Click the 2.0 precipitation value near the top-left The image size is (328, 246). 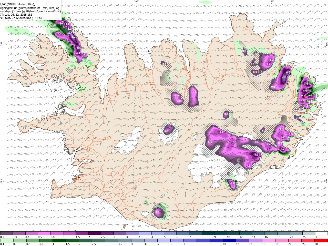coord(61,23)
